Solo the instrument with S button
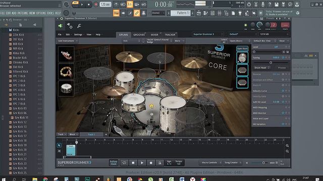323x181 pixels. 284,52
